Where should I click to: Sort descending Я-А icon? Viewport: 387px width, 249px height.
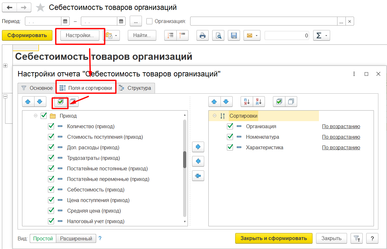tap(259, 102)
